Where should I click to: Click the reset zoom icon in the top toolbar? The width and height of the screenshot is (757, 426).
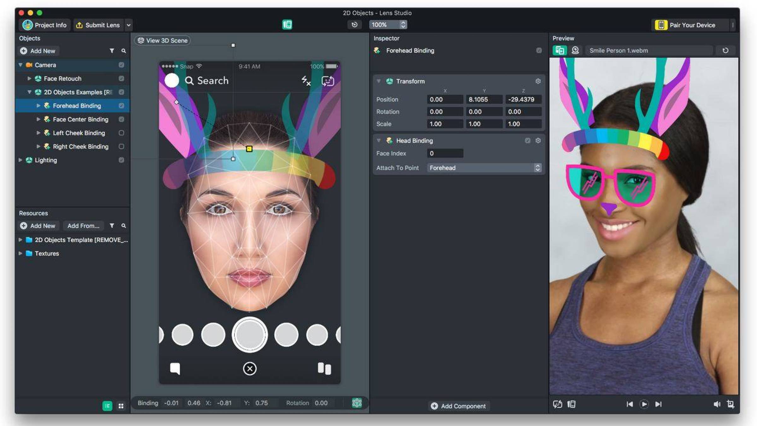point(355,25)
